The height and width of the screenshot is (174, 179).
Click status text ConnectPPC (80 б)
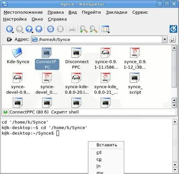tap(29, 112)
